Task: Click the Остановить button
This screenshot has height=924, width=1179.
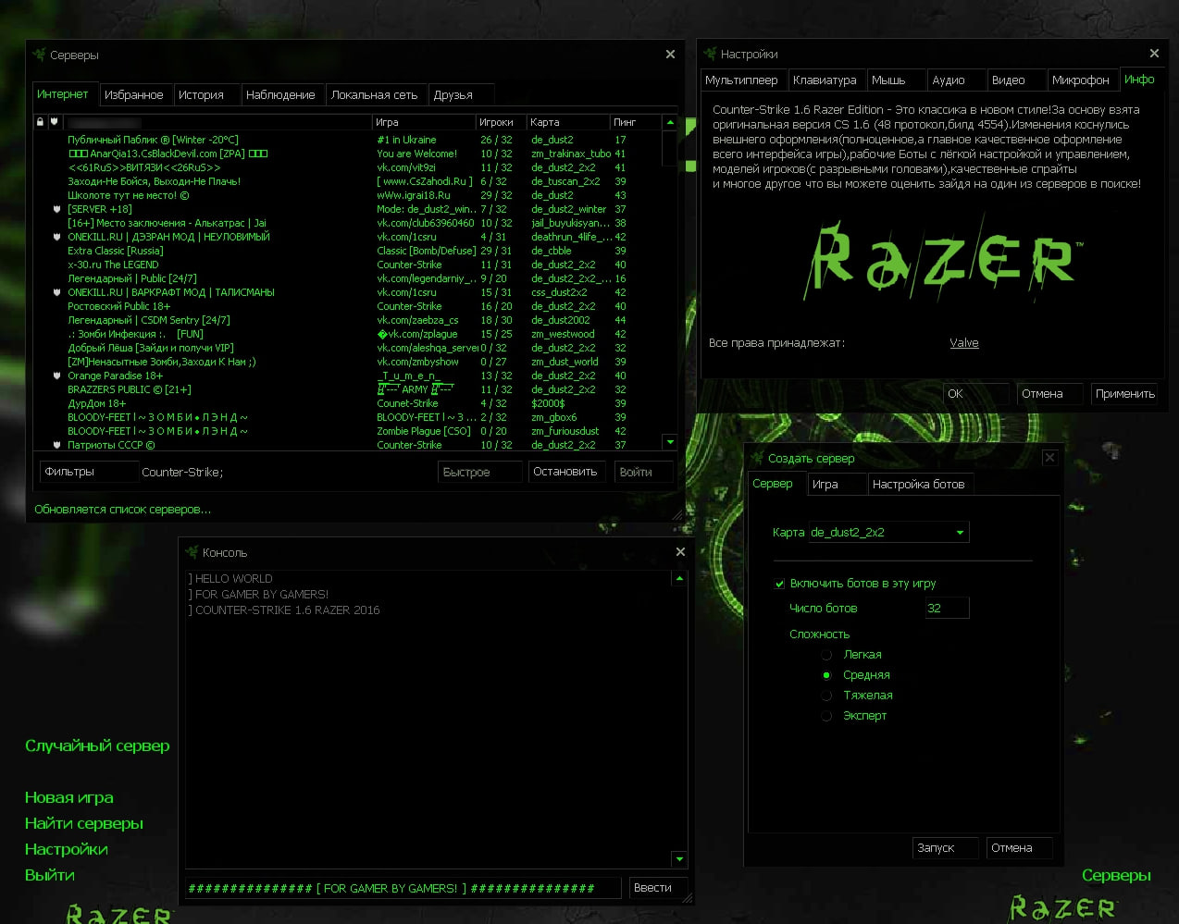Action: (568, 472)
